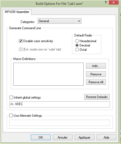The width and height of the screenshot is (121, 144).
Task: Enable Use Alternate Settings checkbox
Action: pos(11,116)
